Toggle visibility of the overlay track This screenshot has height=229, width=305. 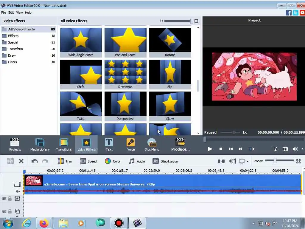tap(4, 211)
